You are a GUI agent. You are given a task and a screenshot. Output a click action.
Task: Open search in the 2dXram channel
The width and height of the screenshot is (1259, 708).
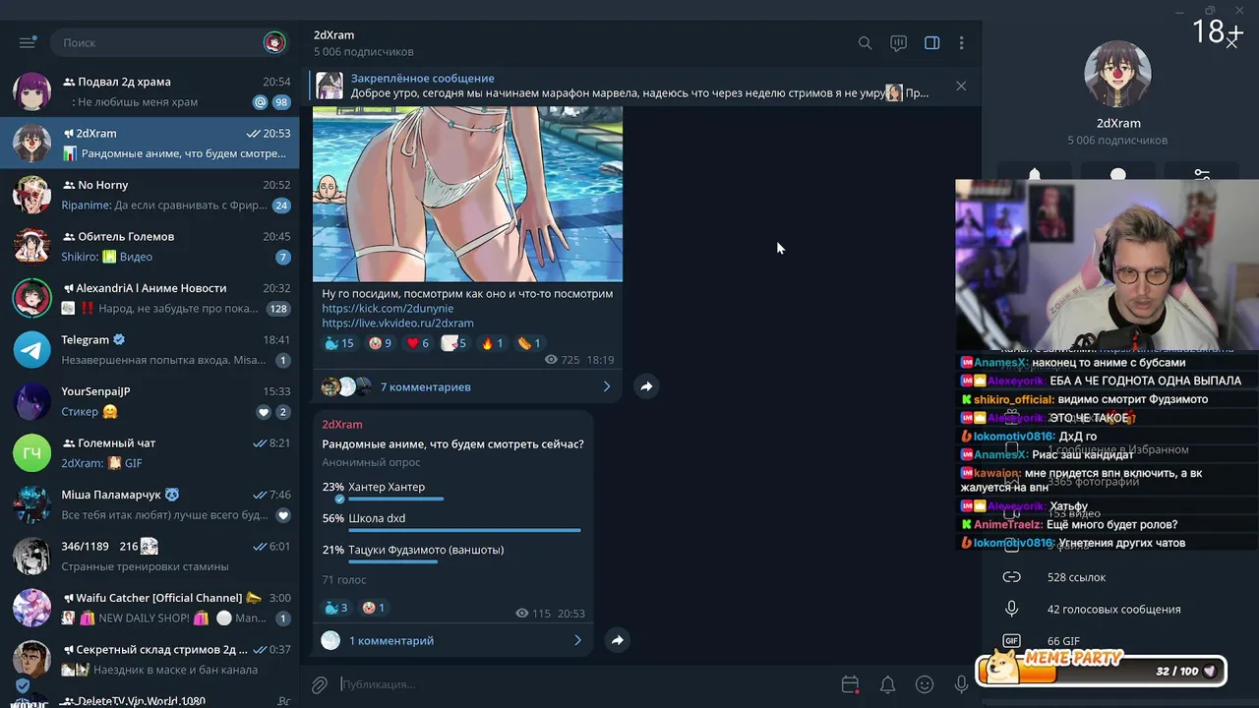865,43
